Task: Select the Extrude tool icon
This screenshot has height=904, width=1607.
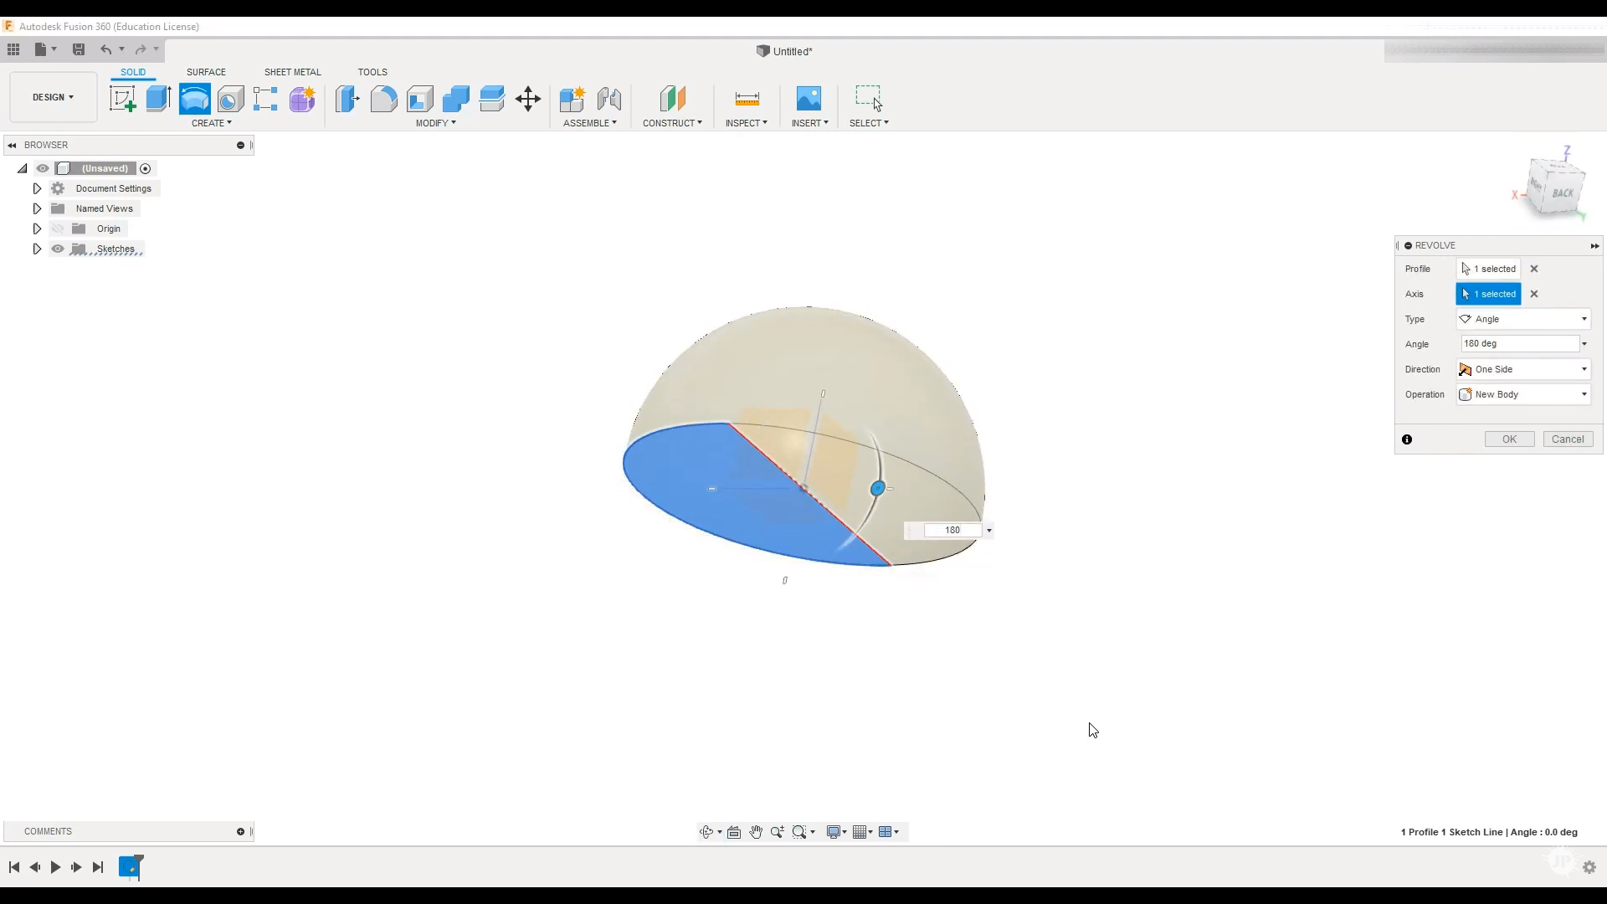Action: [158, 99]
